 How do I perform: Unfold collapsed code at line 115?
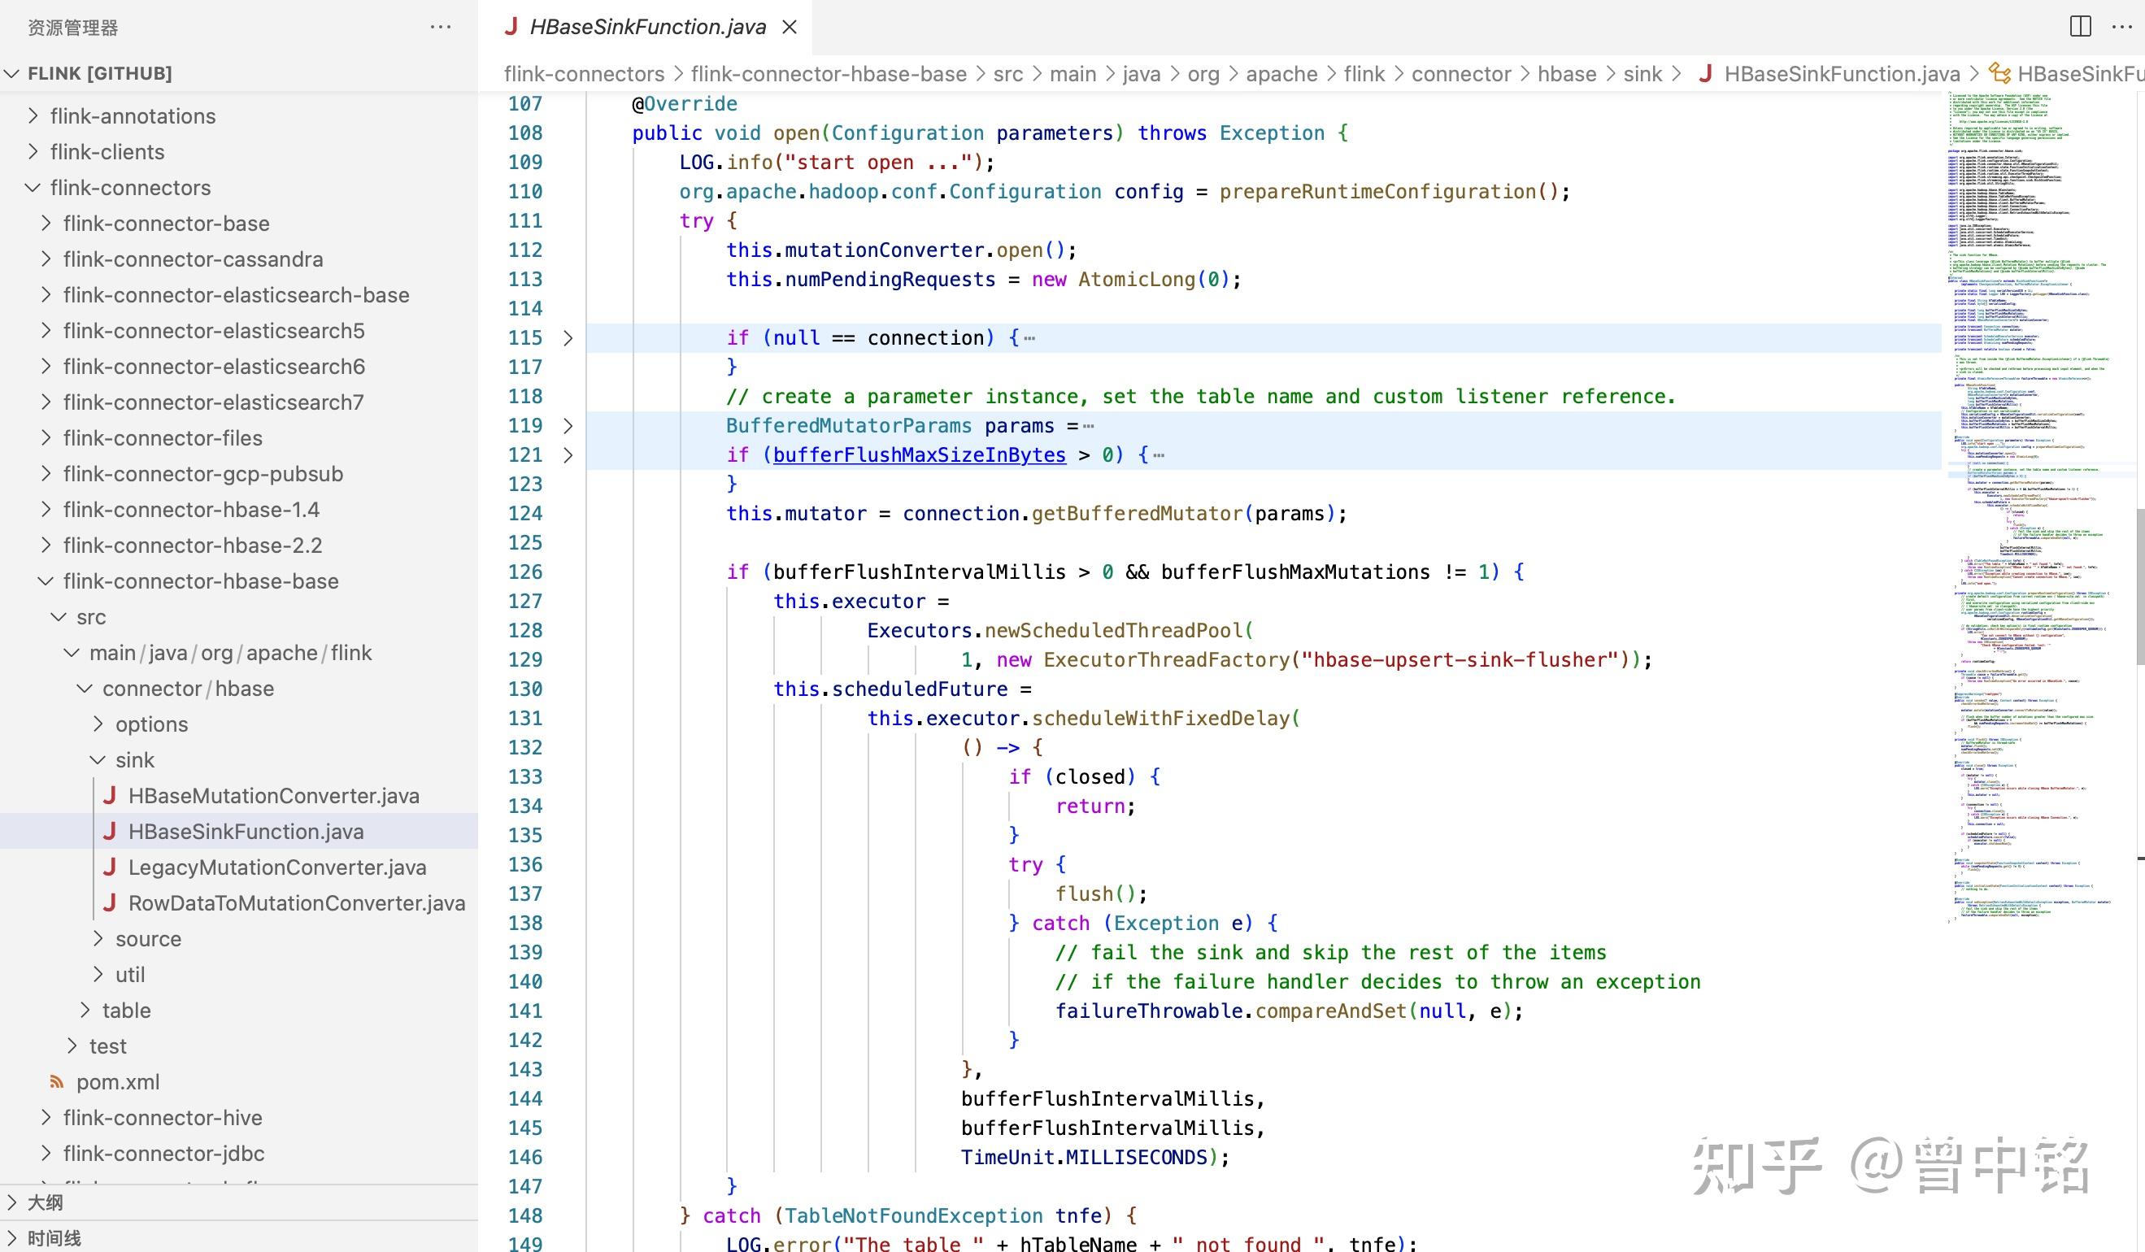(x=568, y=338)
